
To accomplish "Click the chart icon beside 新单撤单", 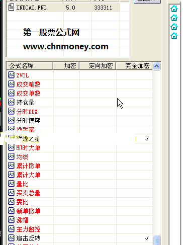I will point(11,211).
